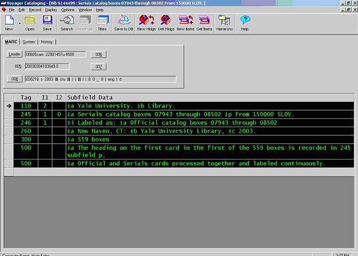Click the Help speech bubble icon
The width and height of the screenshot is (358, 256).
pyautogui.click(x=245, y=23)
